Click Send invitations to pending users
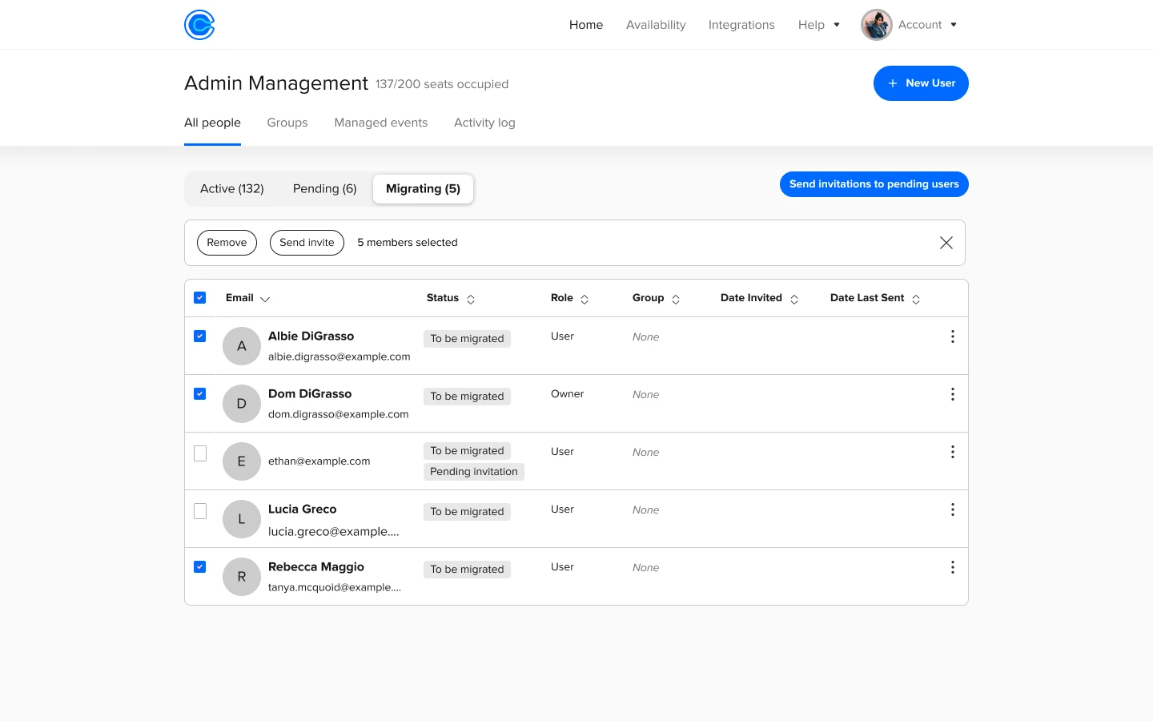This screenshot has width=1153, height=721. click(874, 184)
